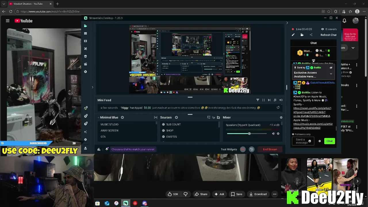Open performance stats bar-chart icon

[x=99, y=149]
